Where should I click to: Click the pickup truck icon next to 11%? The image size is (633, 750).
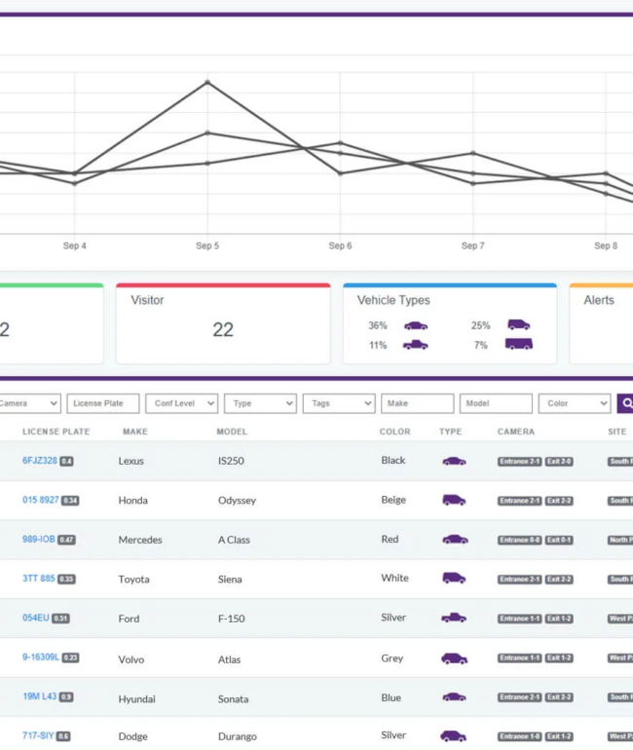point(416,345)
